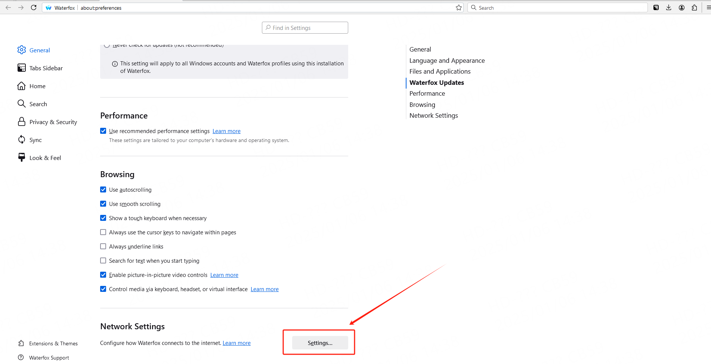The height and width of the screenshot is (364, 711).
Task: Uncheck Use recommended performance settings
Action: (103, 131)
